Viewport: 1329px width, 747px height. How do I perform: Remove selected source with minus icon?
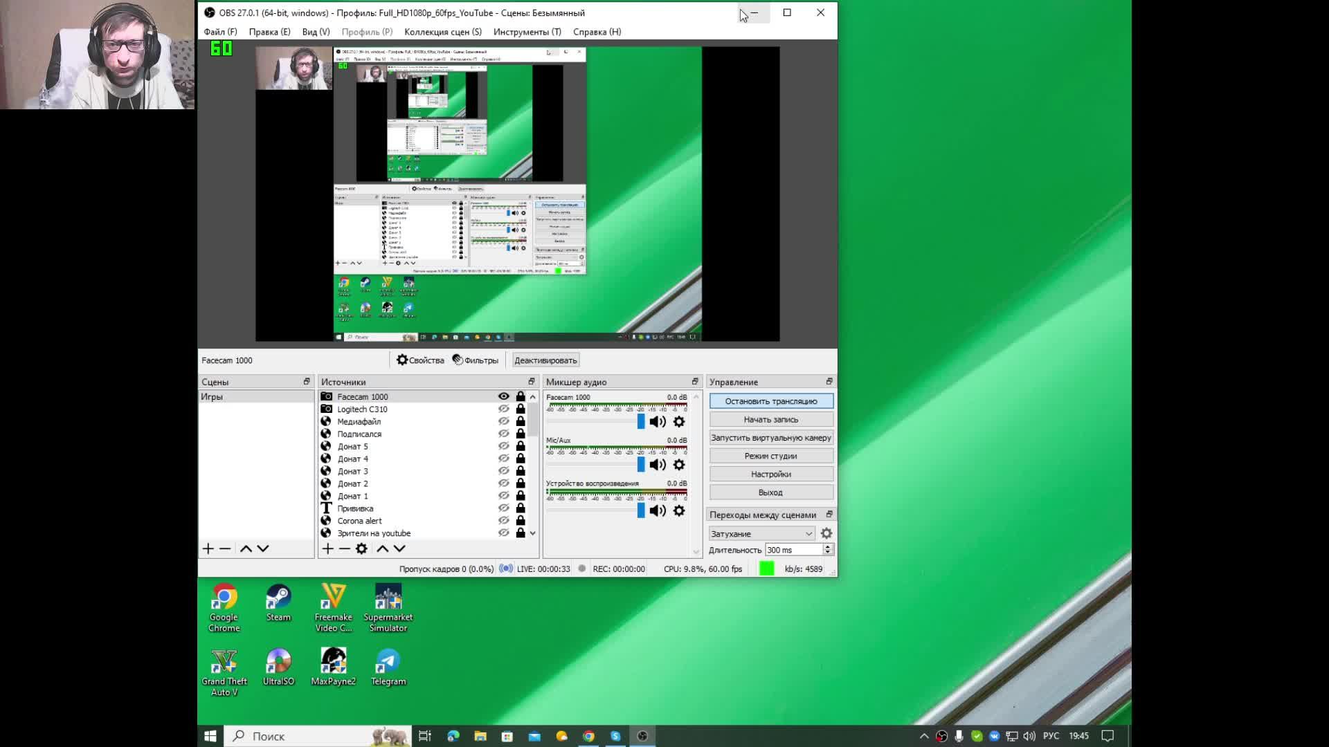tap(345, 548)
